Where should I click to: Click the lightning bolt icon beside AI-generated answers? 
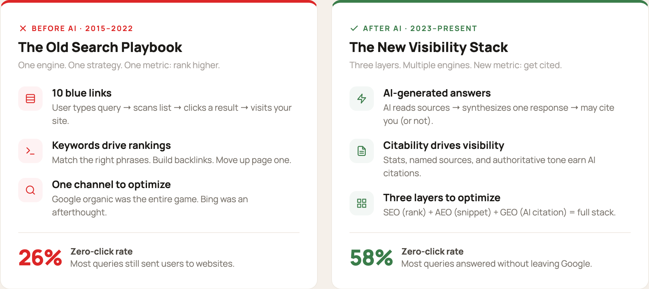coord(362,99)
